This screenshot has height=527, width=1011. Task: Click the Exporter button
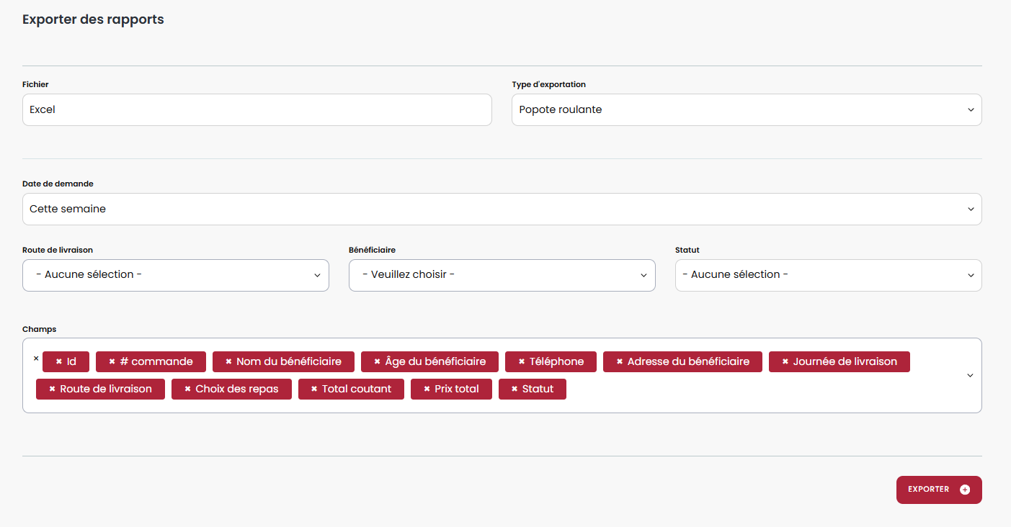coord(938,490)
